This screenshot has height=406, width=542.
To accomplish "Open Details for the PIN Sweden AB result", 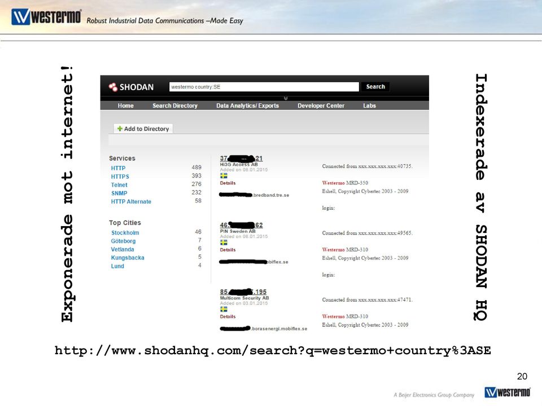I will tap(228, 250).
